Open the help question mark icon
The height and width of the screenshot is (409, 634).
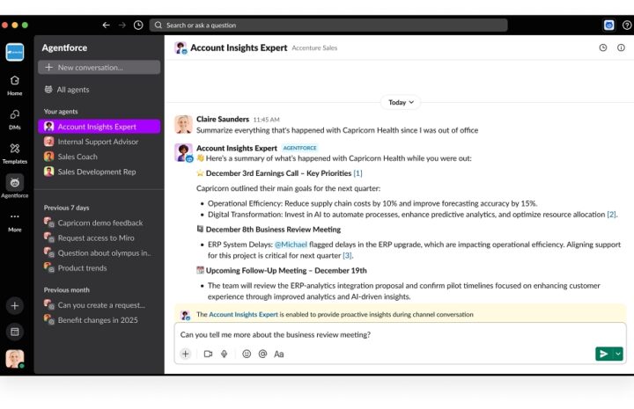point(627,25)
